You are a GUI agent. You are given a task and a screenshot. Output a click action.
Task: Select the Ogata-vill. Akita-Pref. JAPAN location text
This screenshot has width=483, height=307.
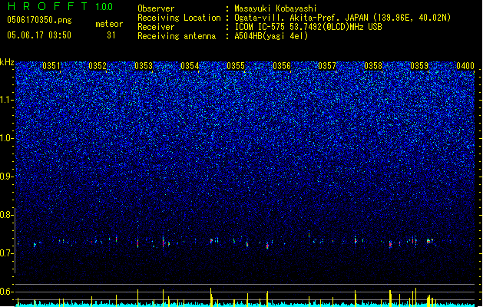click(342, 18)
